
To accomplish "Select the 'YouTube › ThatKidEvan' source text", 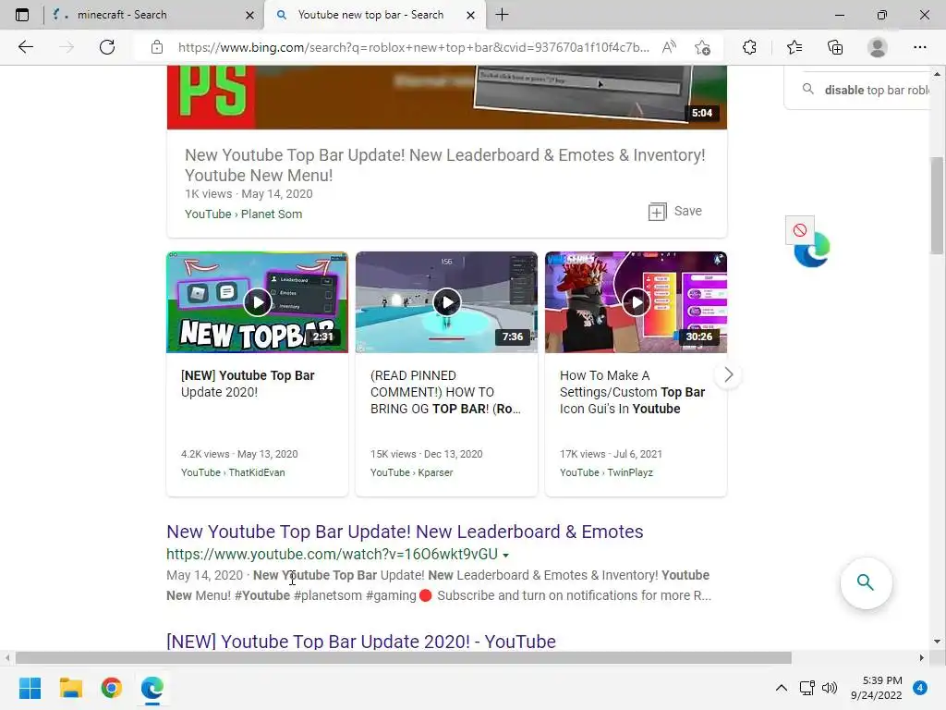I will click(233, 472).
